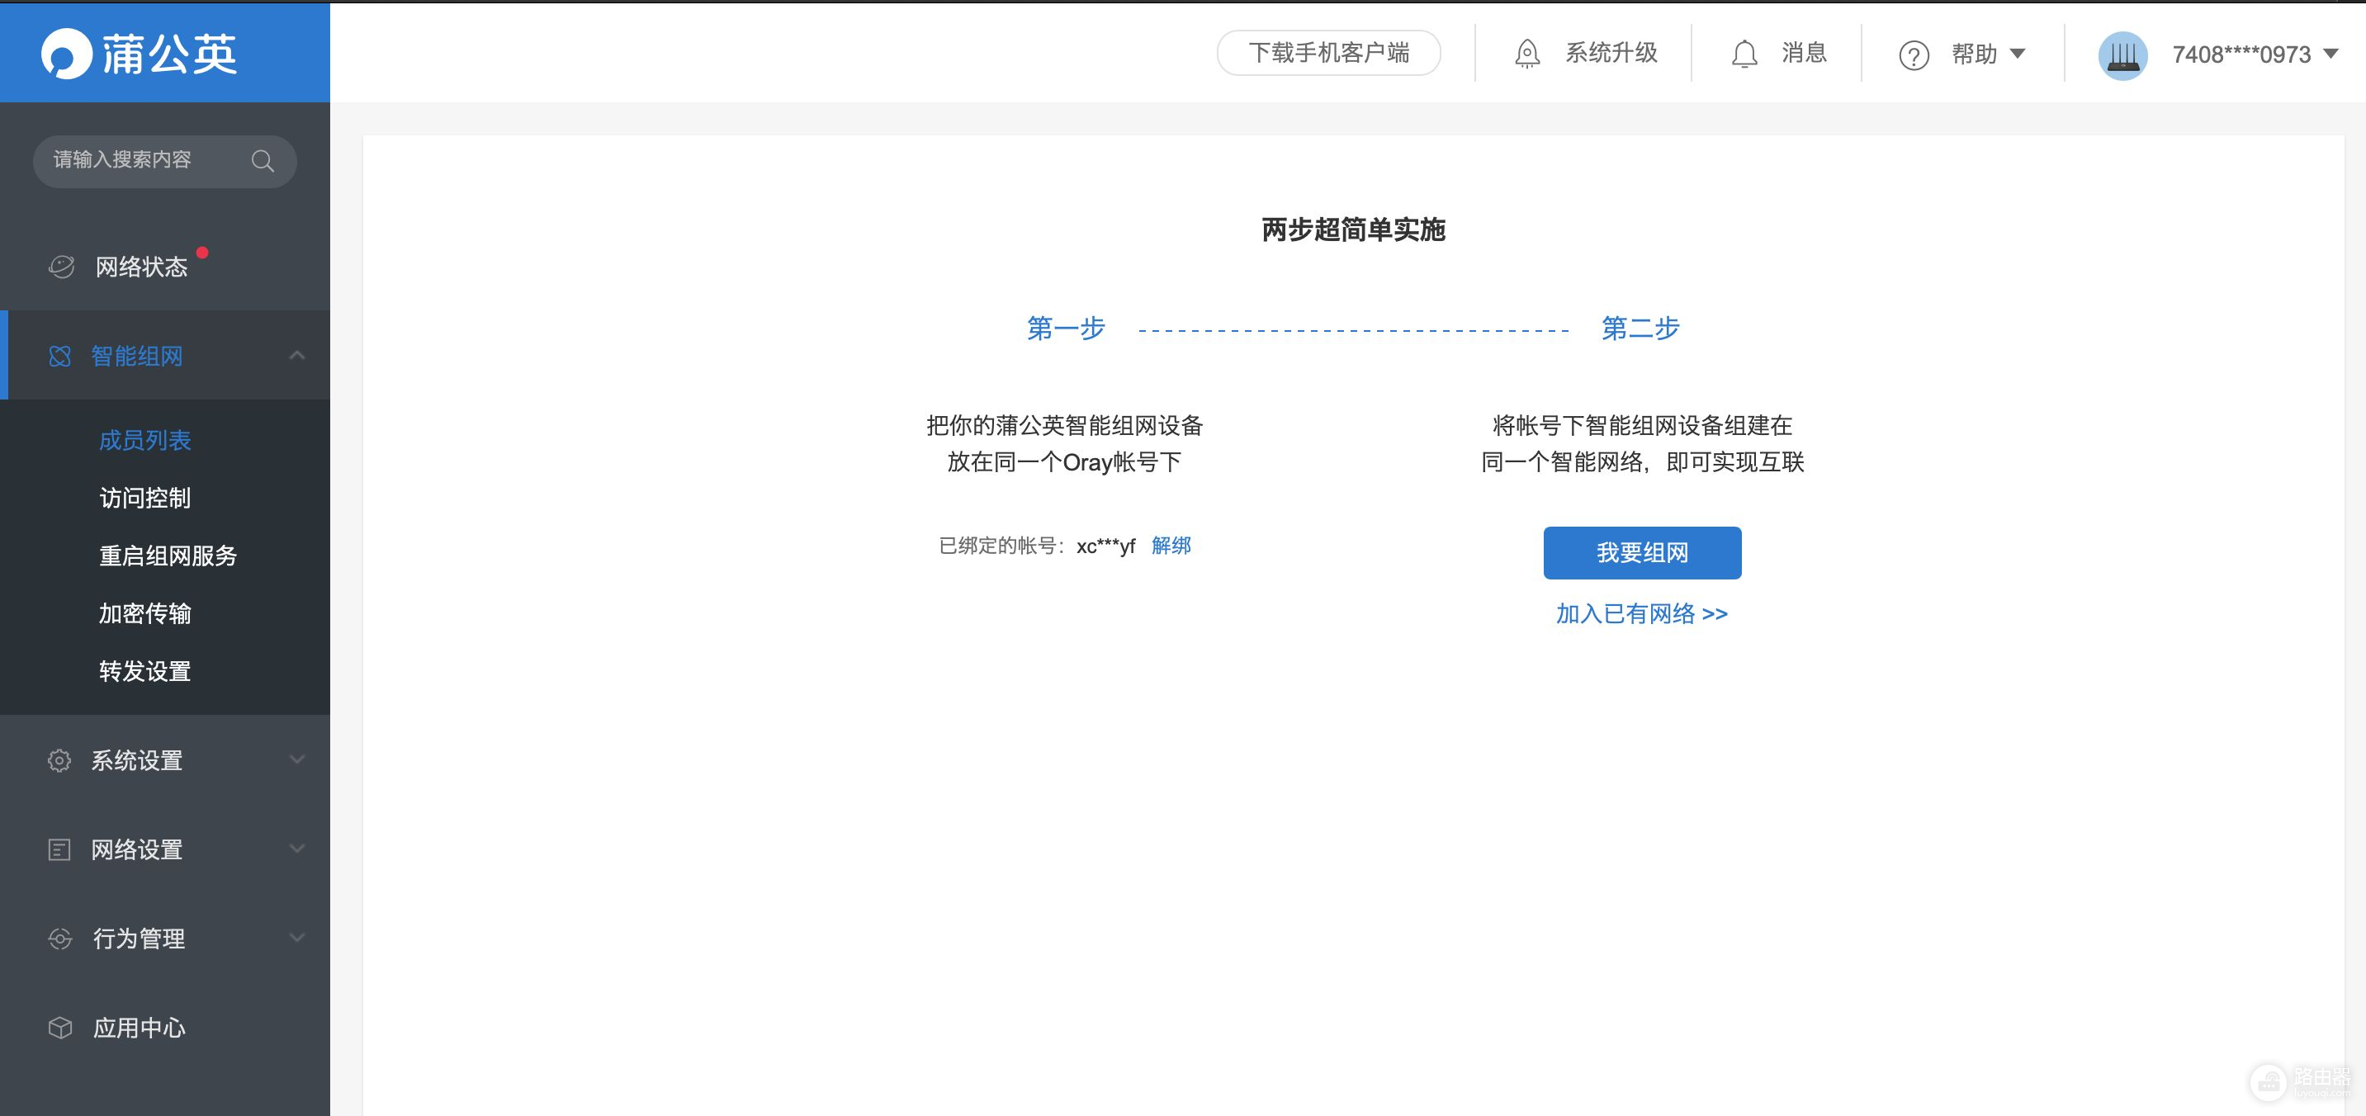This screenshot has height=1116, width=2366.
Task: Click the 行为管理 icon
Action: point(59,939)
